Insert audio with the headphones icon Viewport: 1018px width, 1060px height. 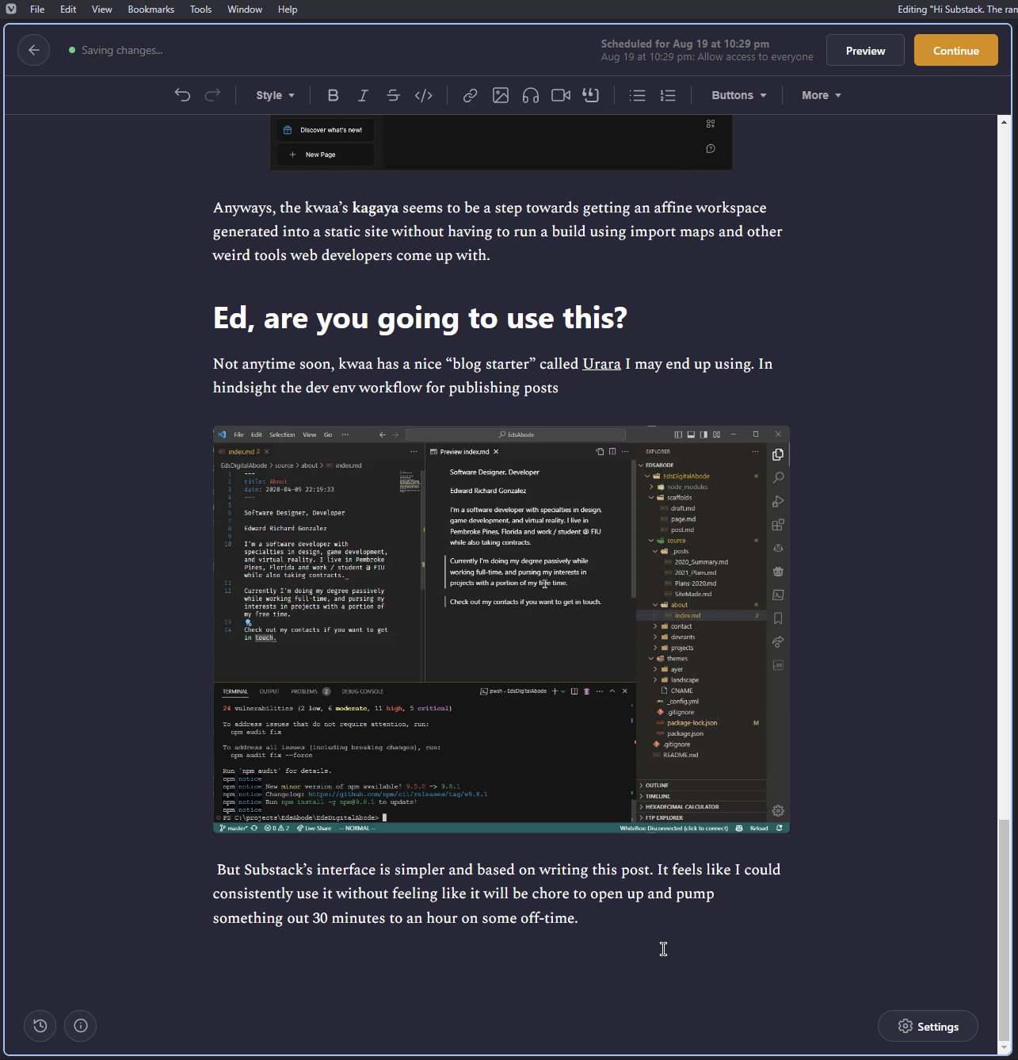(x=531, y=95)
